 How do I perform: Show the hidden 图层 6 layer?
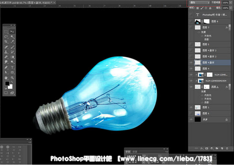coord(191,114)
